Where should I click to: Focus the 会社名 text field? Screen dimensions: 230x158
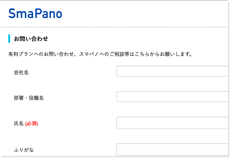(x=172, y=71)
